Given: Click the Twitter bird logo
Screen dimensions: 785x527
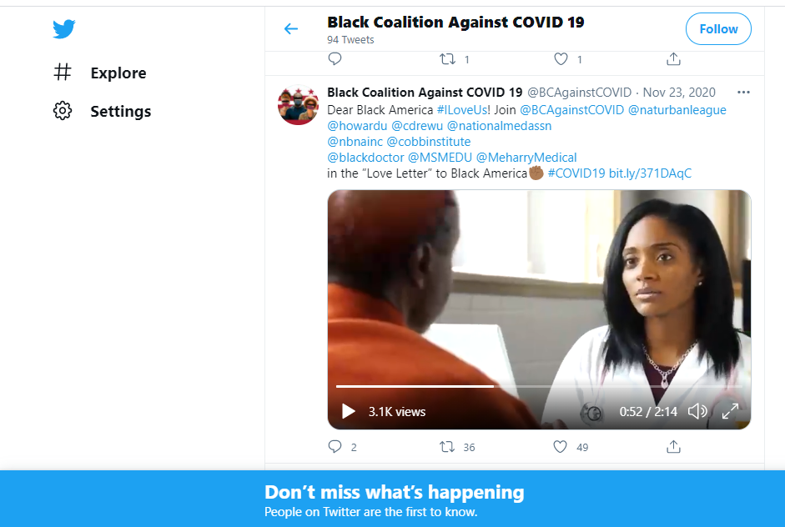Looking at the screenshot, I should pos(64,29).
